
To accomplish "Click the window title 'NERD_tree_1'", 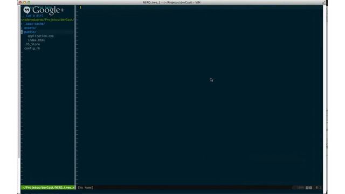I will (x=151, y=2).
